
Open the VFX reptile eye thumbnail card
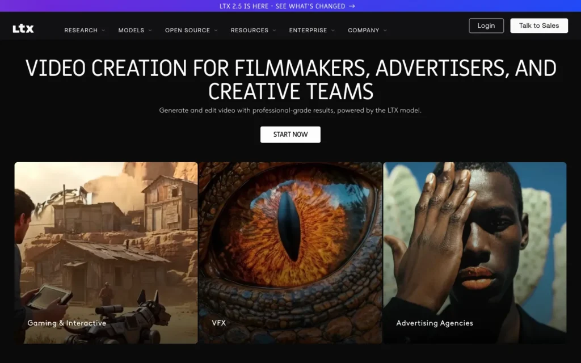[x=290, y=252]
